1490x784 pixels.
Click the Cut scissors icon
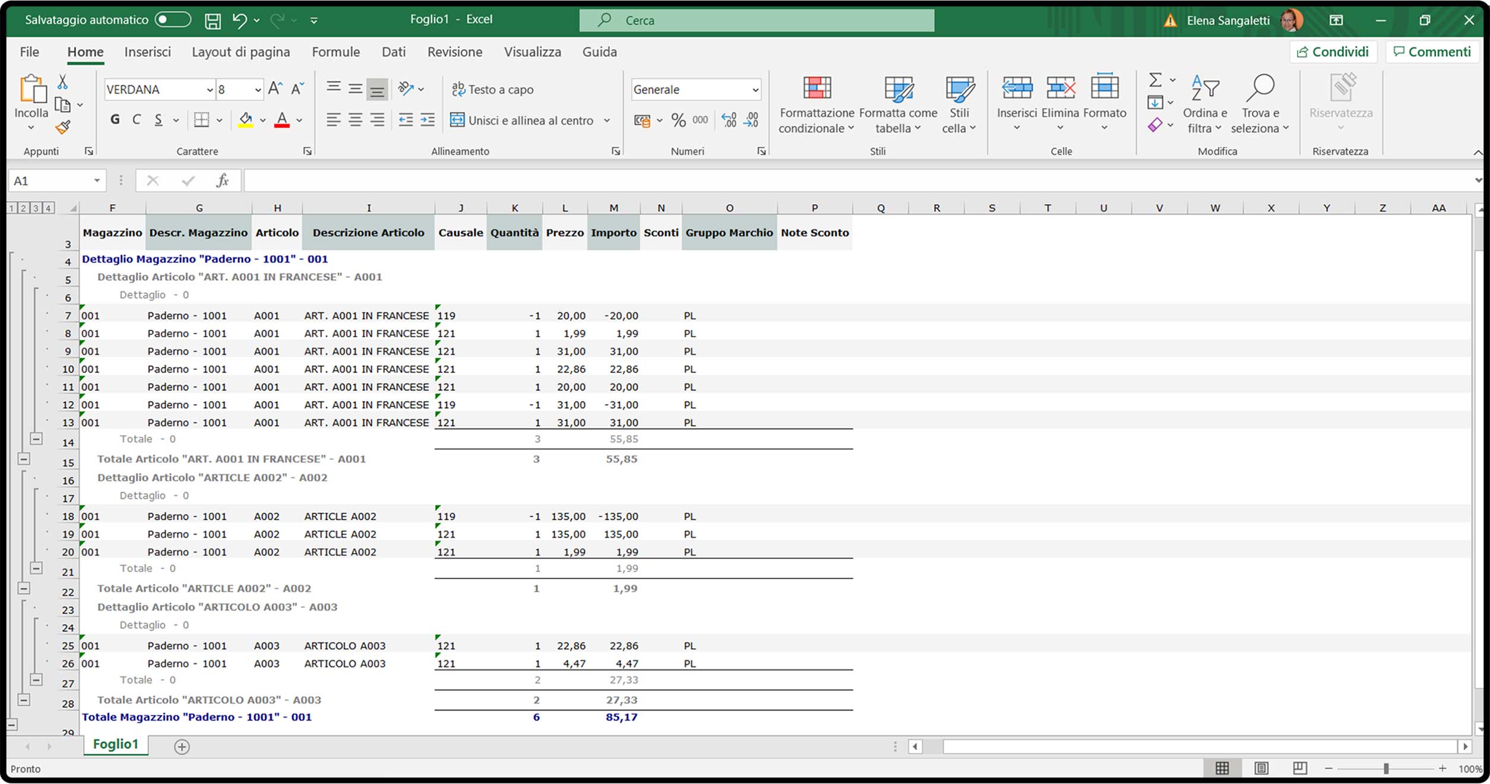pos(62,82)
